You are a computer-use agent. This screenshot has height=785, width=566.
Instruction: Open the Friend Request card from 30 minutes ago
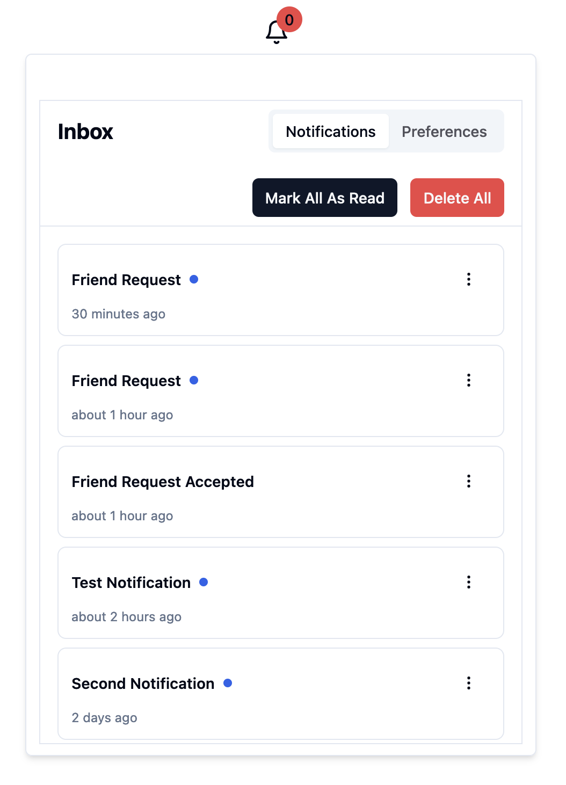[281, 290]
